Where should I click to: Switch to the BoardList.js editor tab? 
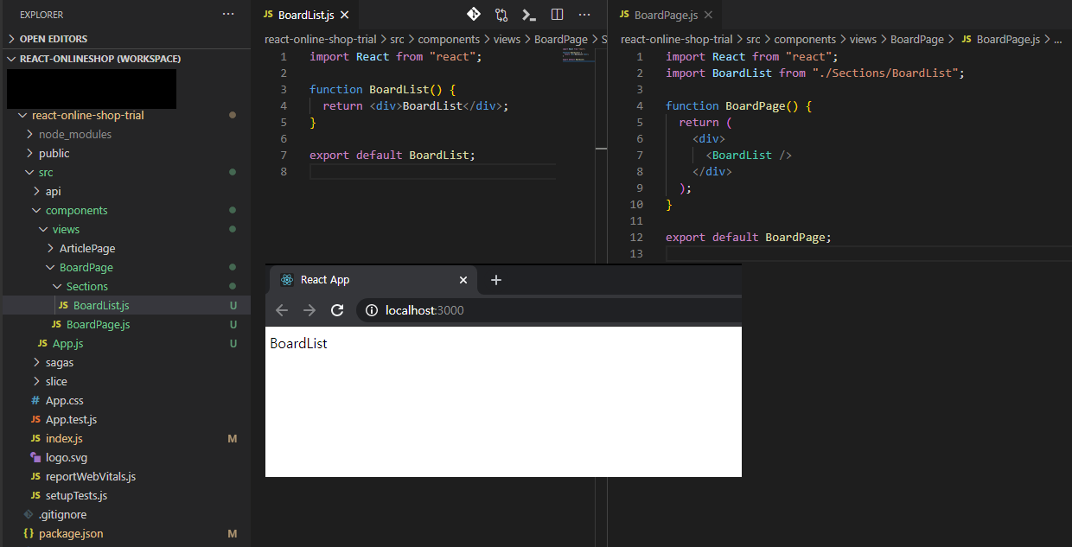pyautogui.click(x=305, y=16)
